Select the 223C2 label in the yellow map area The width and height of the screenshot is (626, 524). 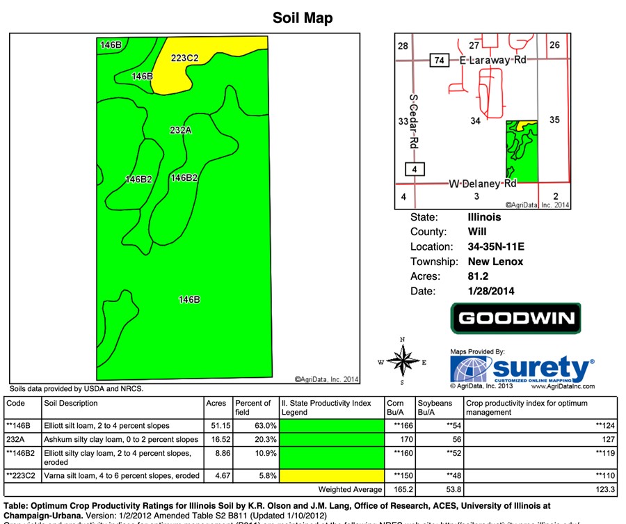click(184, 58)
